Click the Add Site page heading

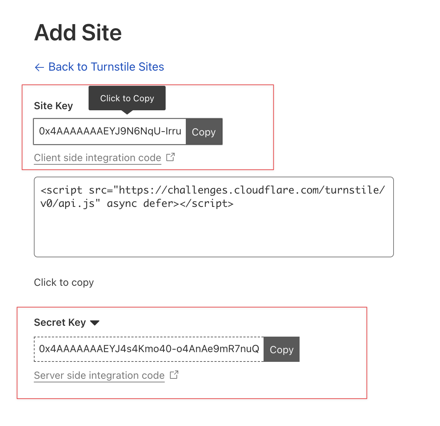pyautogui.click(x=78, y=33)
